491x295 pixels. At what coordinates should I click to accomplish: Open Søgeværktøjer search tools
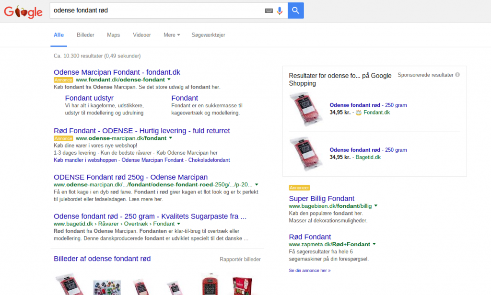208,35
